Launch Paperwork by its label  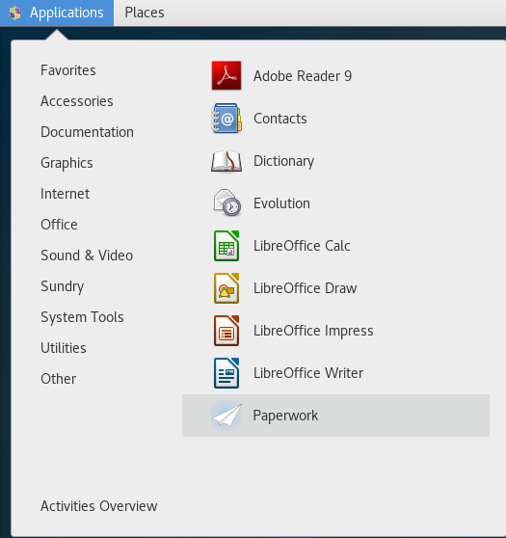click(x=285, y=416)
